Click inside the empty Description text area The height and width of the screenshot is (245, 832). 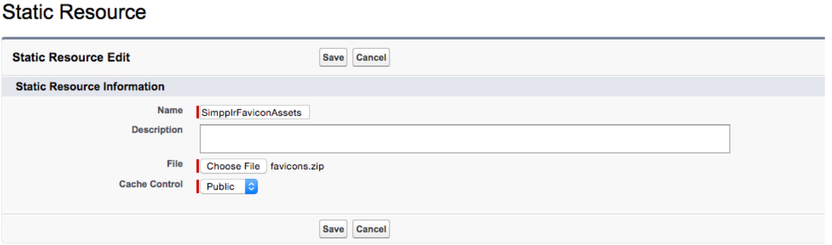click(465, 139)
